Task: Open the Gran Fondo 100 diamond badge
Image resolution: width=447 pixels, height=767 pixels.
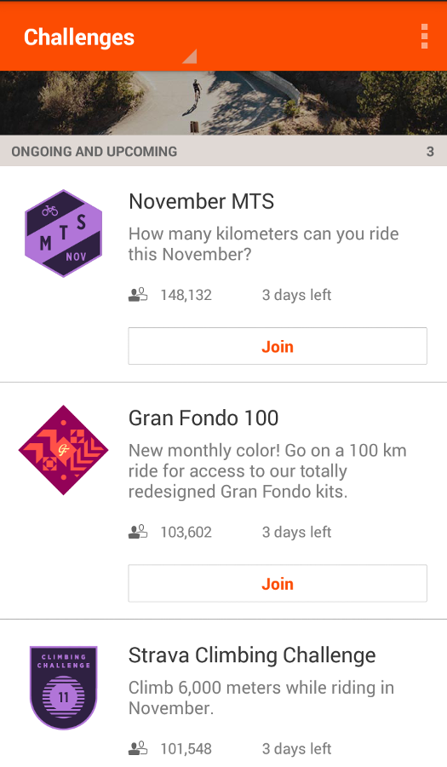Action: pyautogui.click(x=64, y=450)
